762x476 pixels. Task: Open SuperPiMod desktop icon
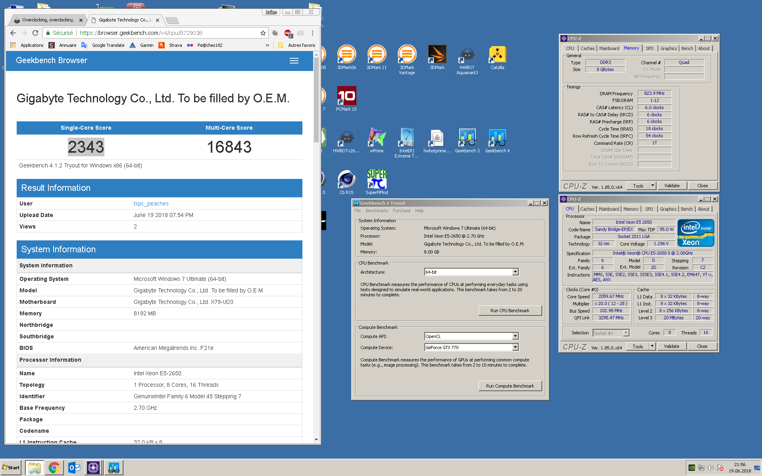pyautogui.click(x=376, y=182)
